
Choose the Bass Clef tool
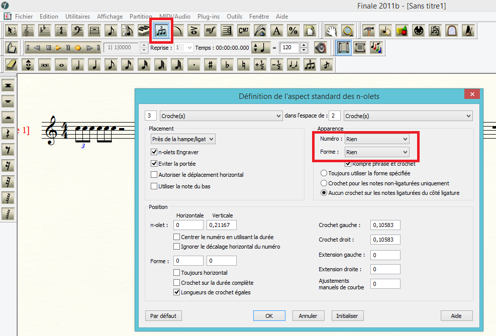[77, 30]
